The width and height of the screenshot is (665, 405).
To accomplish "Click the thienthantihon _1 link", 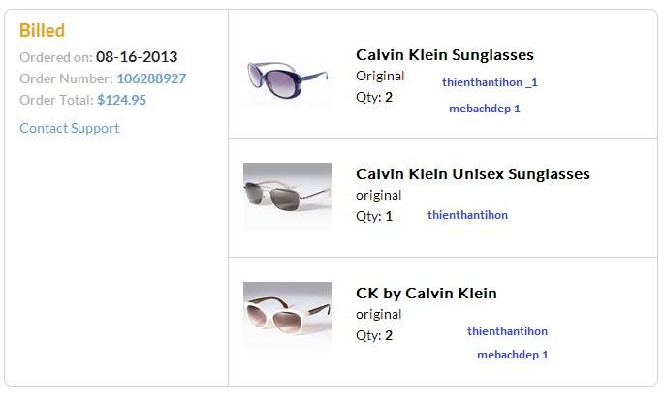I will coord(490,82).
